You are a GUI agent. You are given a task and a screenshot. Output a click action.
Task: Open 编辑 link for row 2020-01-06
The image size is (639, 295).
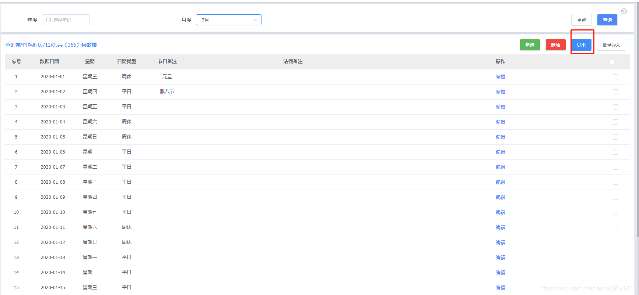[500, 152]
